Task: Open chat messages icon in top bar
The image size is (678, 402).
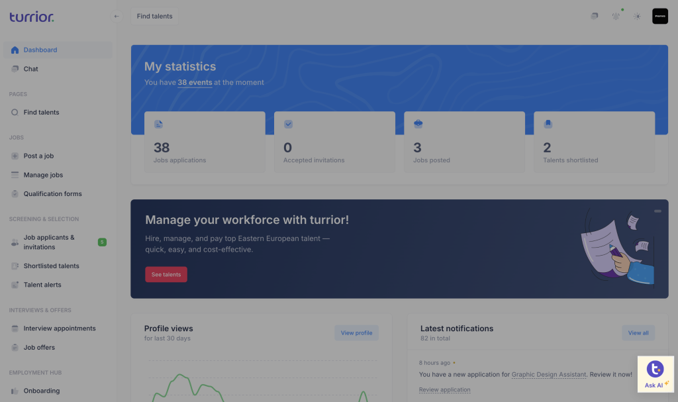Action: pyautogui.click(x=595, y=17)
